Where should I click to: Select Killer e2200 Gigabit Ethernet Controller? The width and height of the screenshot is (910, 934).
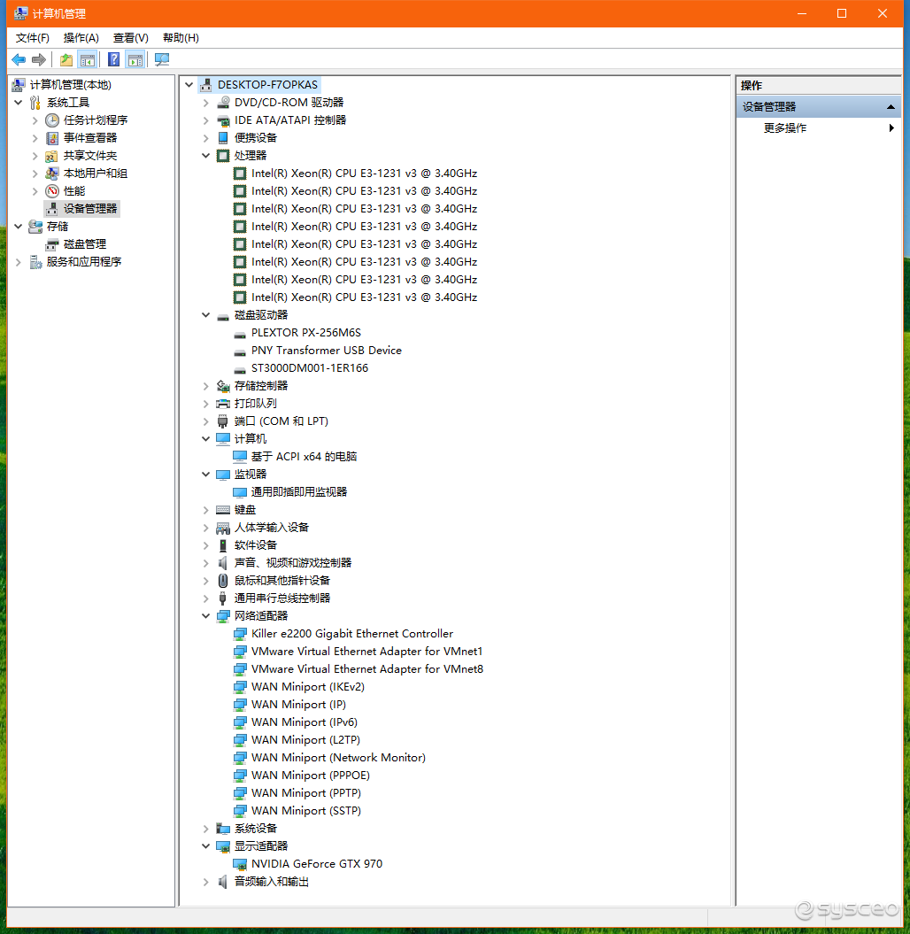coord(352,634)
